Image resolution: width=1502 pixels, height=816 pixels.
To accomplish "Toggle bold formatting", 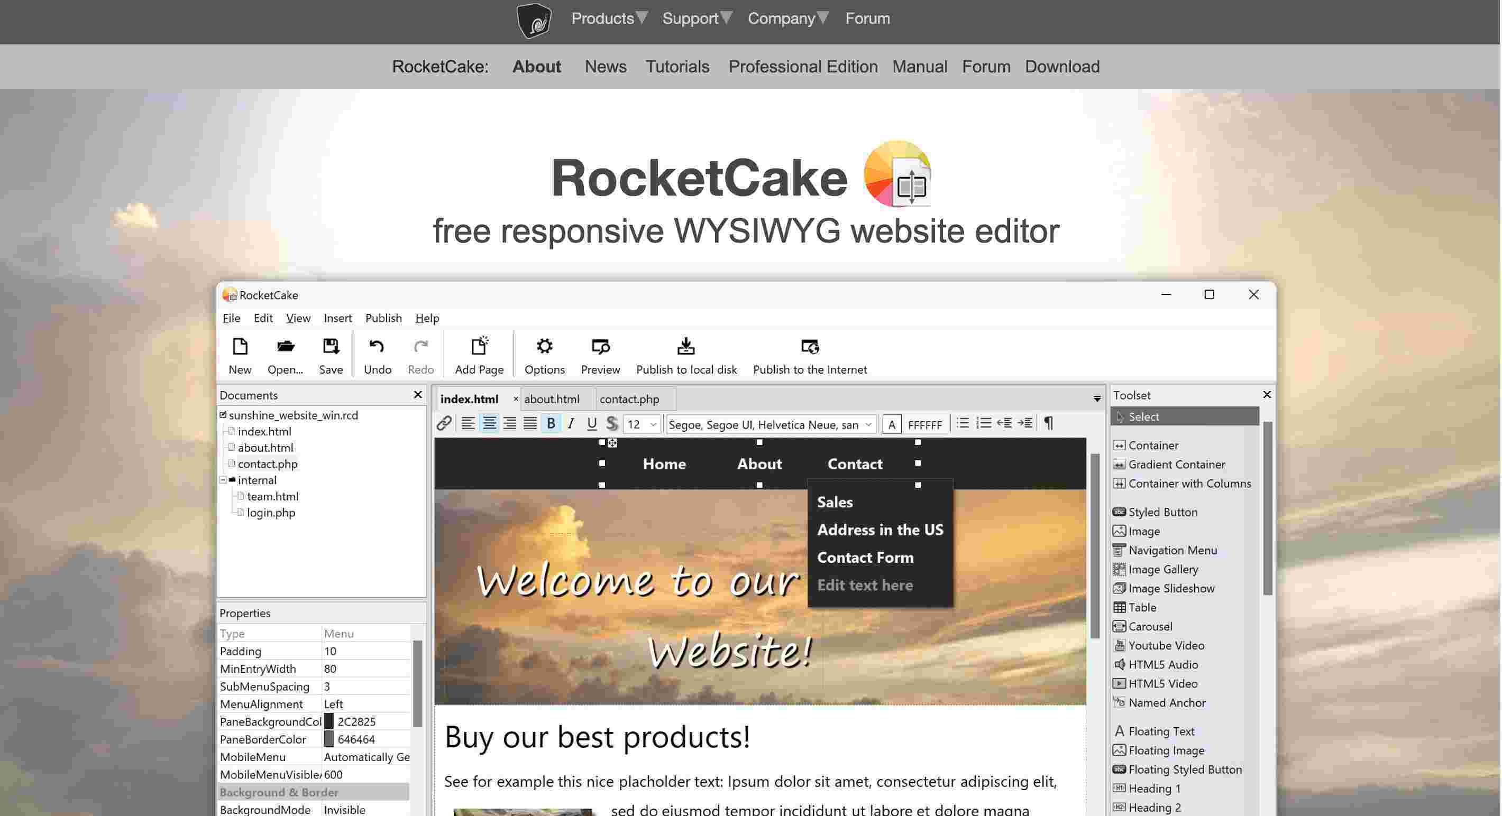I will [551, 423].
